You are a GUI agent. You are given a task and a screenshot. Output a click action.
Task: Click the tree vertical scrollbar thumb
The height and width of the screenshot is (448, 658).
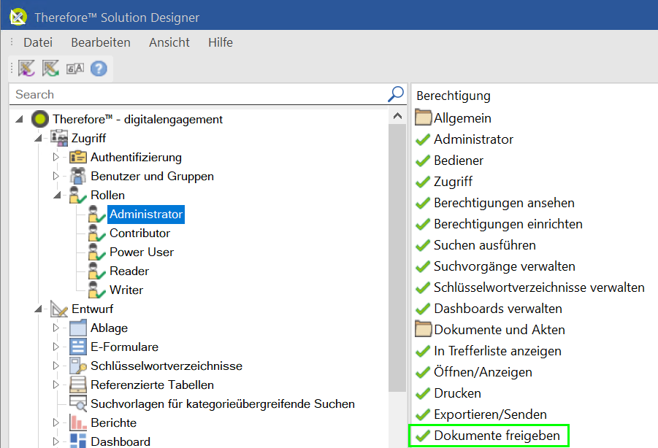[397, 258]
